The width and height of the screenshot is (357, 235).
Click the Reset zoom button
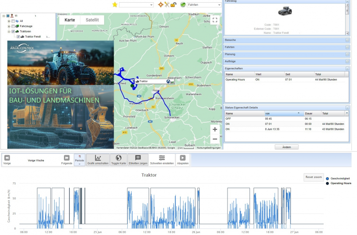coord(314,177)
